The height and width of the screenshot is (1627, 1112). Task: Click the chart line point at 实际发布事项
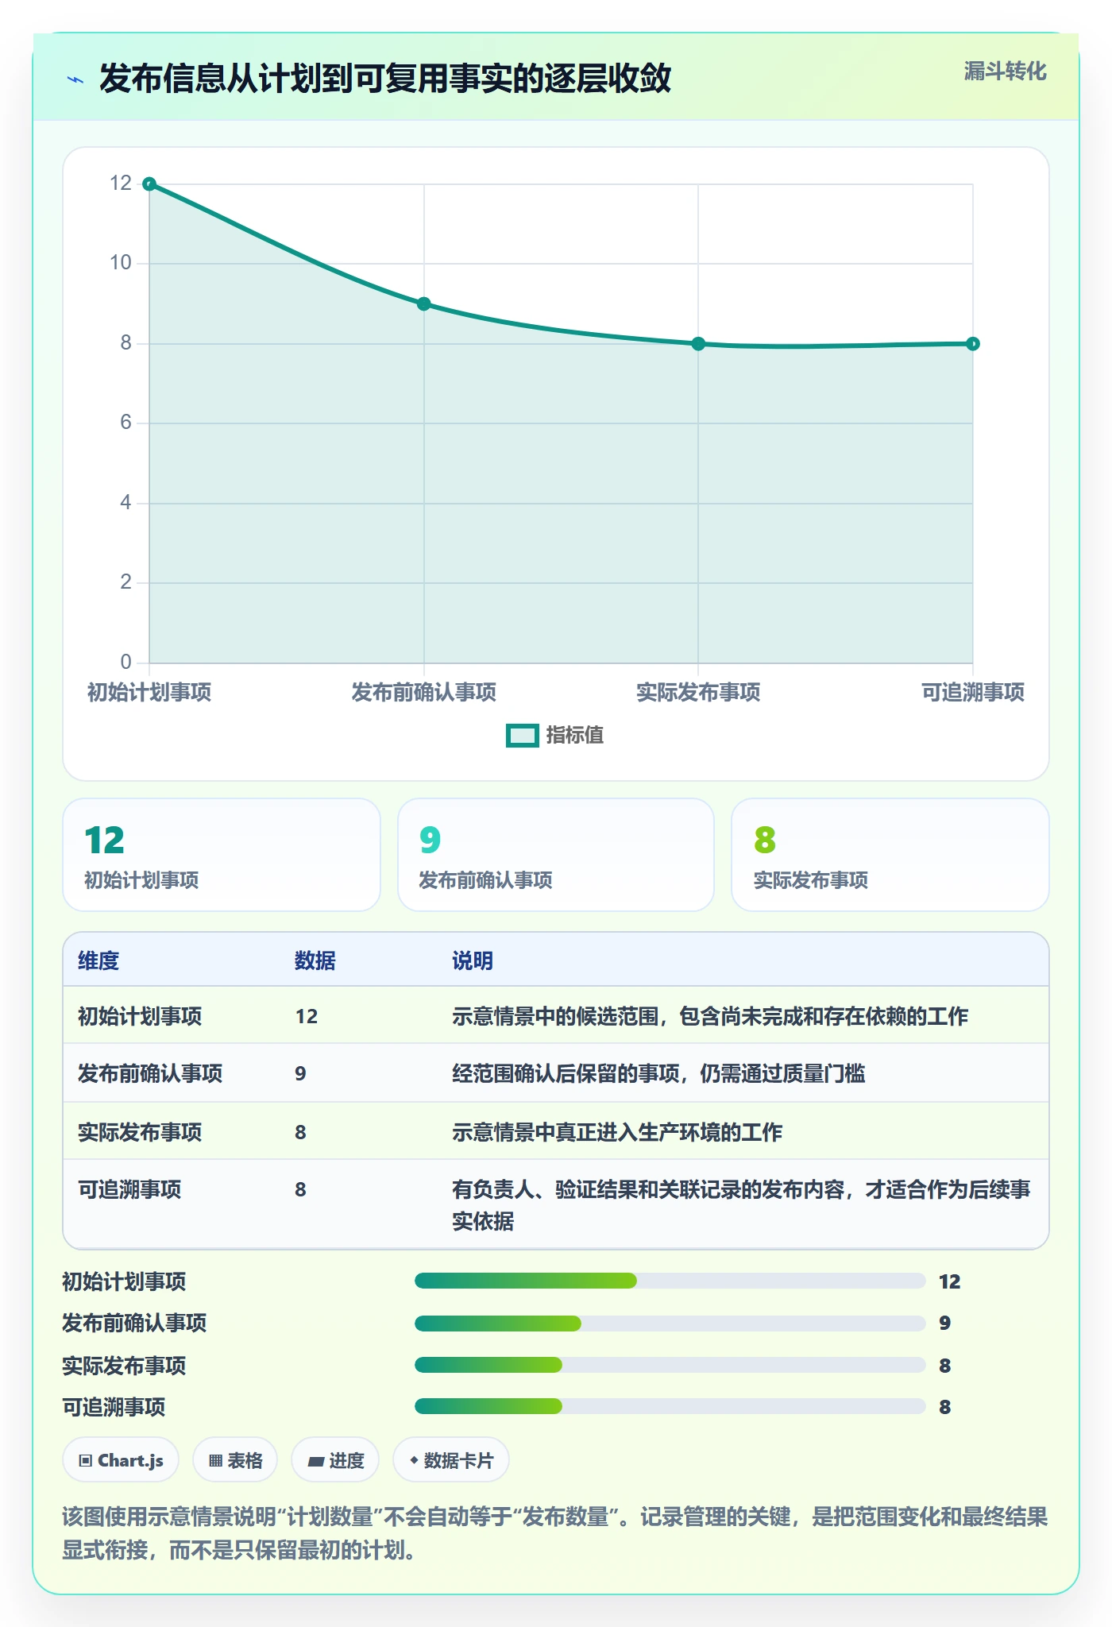point(698,344)
